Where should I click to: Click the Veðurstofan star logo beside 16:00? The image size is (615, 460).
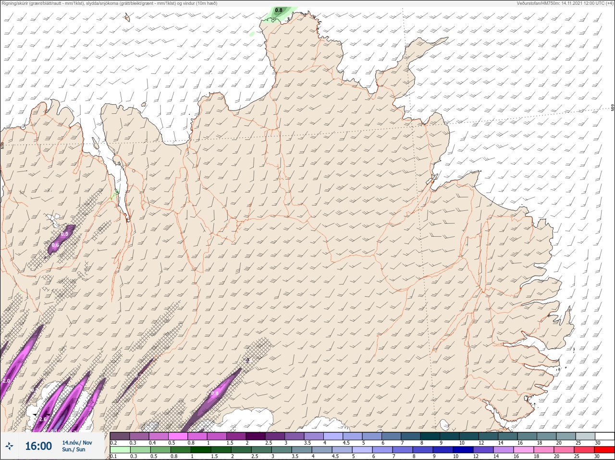coord(10,446)
